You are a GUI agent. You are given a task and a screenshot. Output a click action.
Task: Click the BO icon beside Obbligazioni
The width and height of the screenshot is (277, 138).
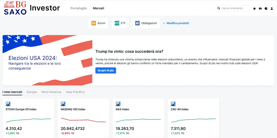[x=137, y=23]
